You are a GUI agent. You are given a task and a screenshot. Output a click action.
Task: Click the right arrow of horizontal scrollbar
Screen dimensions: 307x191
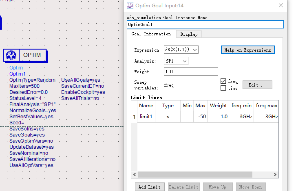pyautogui.click(x=276, y=174)
